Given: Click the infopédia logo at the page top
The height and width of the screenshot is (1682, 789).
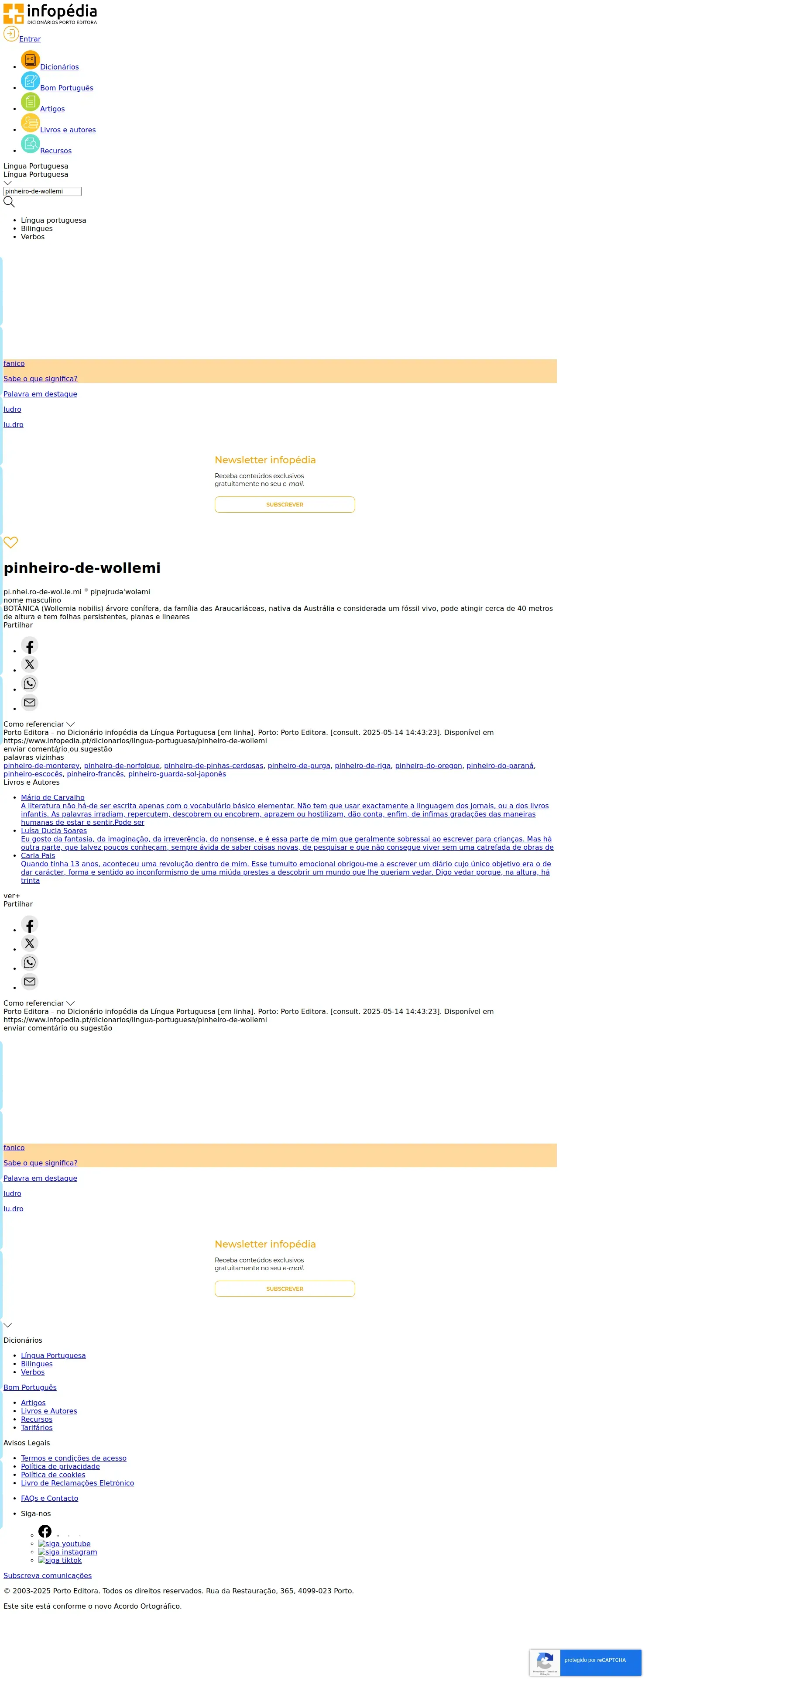Looking at the screenshot, I should [50, 14].
